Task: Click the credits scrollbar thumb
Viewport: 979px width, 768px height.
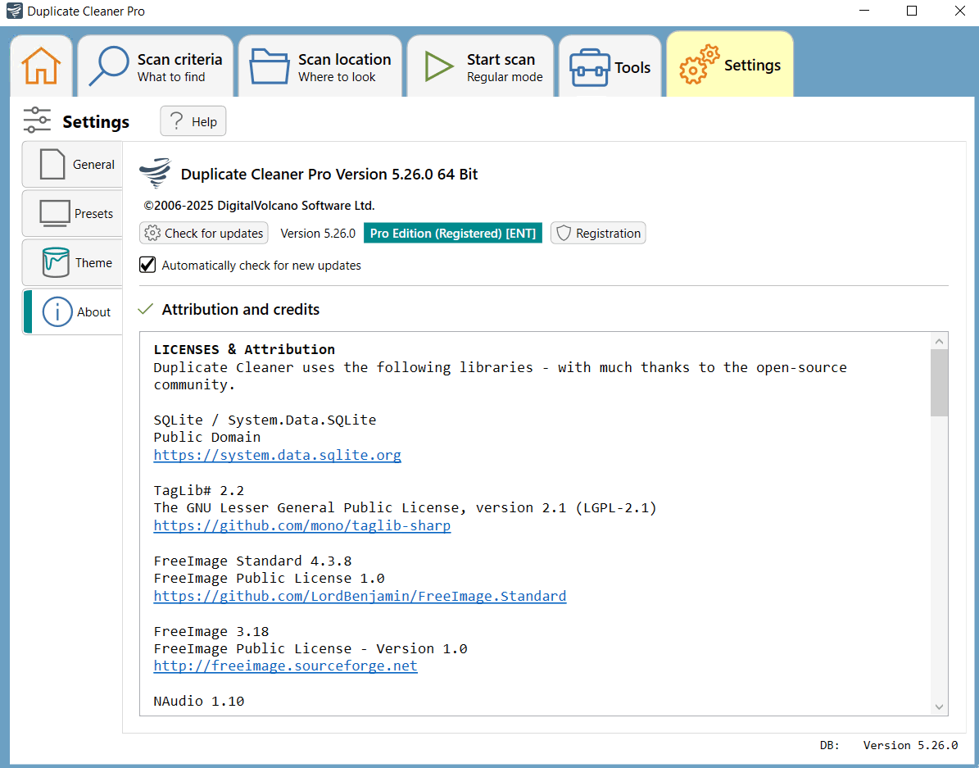Action: (939, 383)
